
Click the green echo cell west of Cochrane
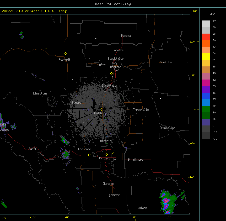coord(66,154)
